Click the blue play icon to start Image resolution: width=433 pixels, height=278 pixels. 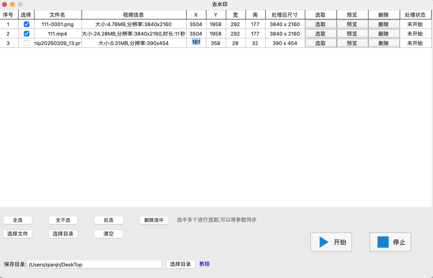tap(324, 242)
